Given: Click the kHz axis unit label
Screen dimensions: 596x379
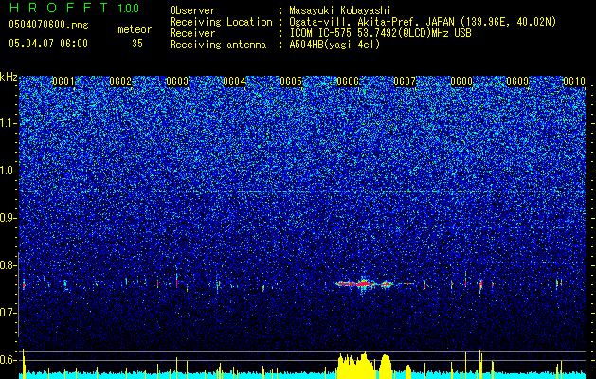Looking at the screenshot, I should coord(9,77).
